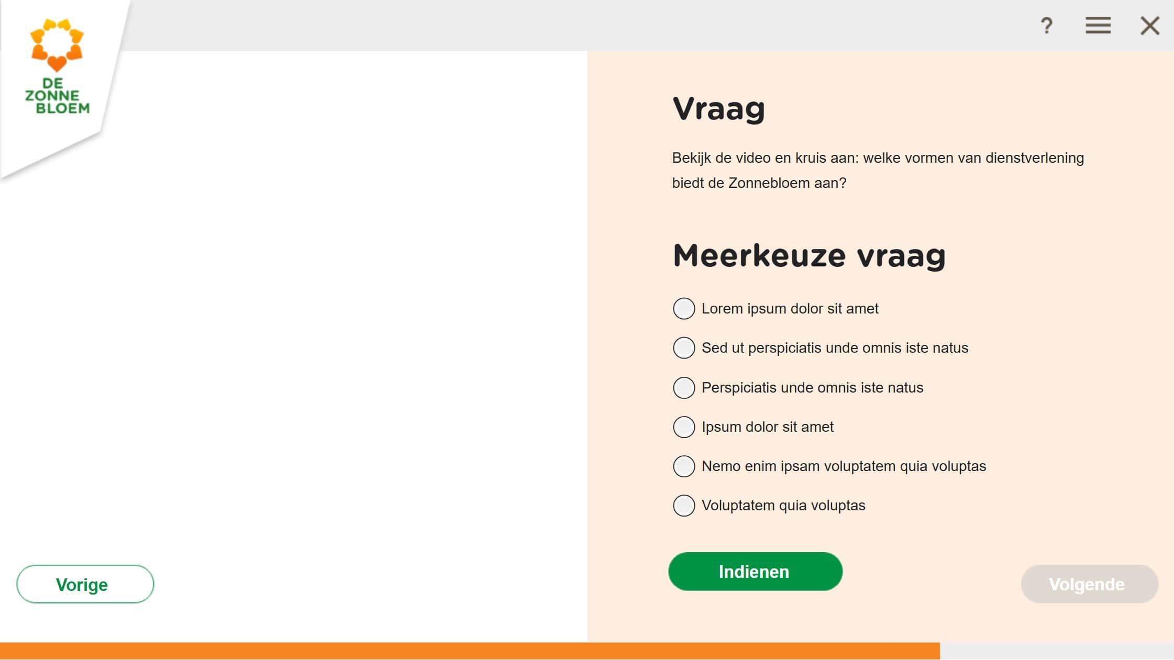Click the question text about dienstverlening

[878, 170]
